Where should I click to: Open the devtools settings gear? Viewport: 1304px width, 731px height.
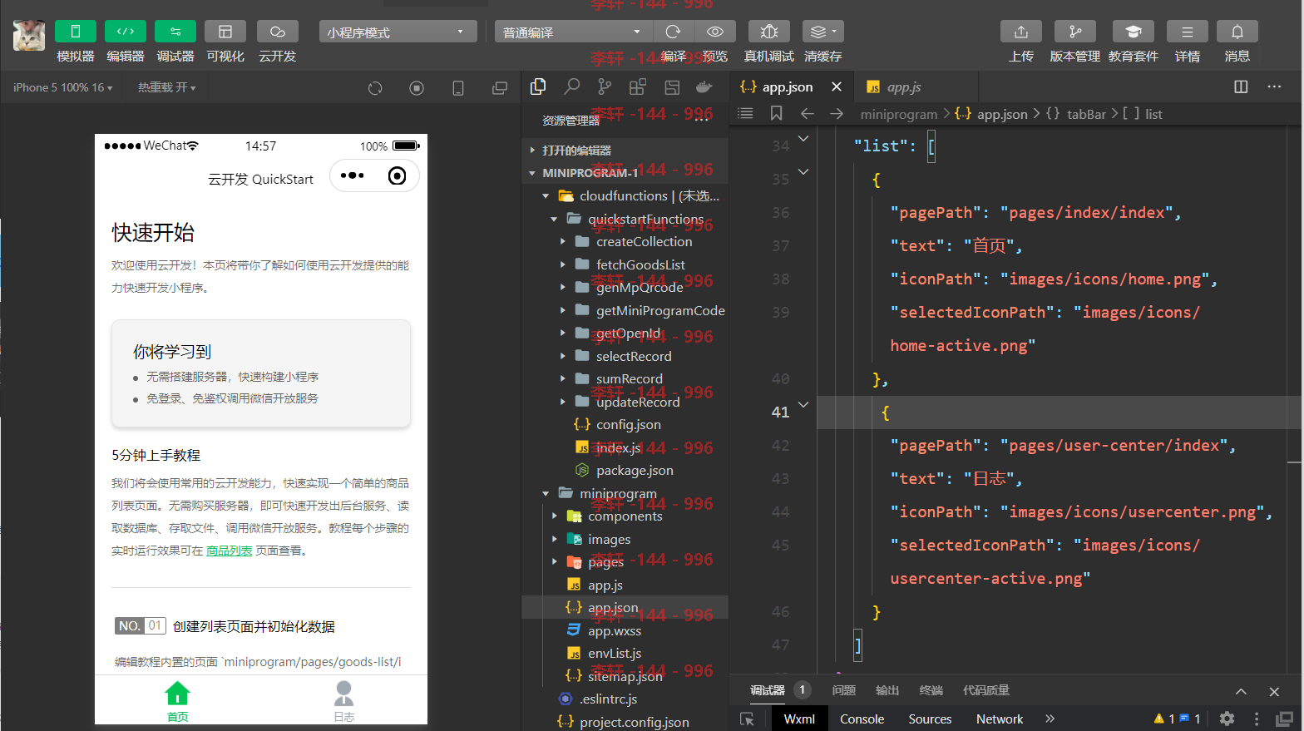pos(1227,719)
